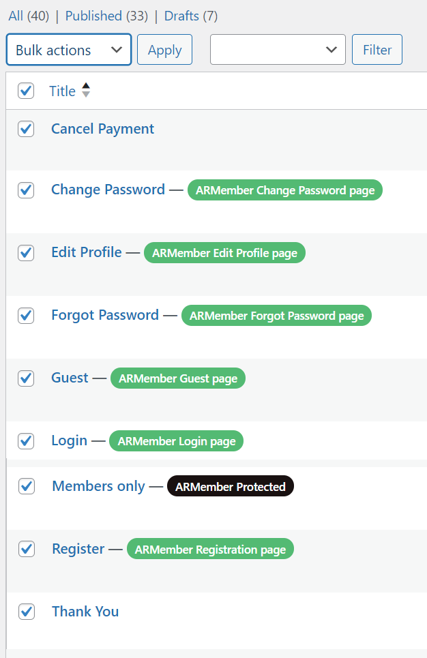Click the ARMember Edit Profile page badge
The image size is (427, 658).
point(224,253)
